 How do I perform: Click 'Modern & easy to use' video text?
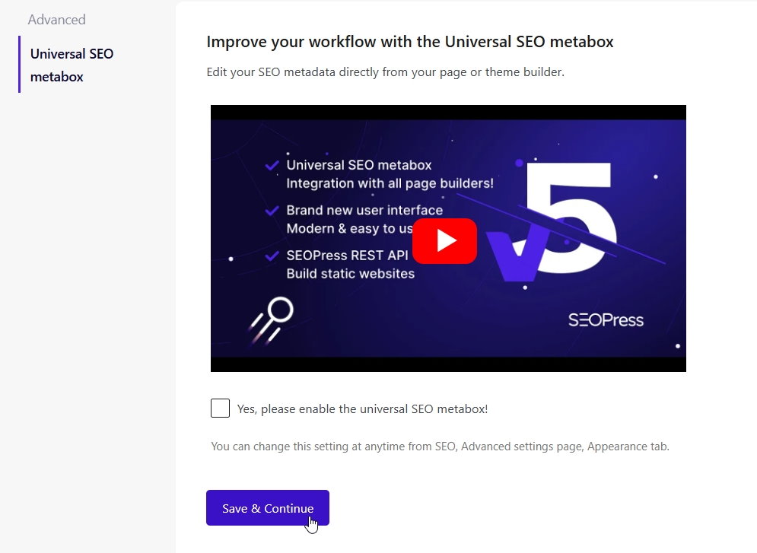[x=349, y=228]
